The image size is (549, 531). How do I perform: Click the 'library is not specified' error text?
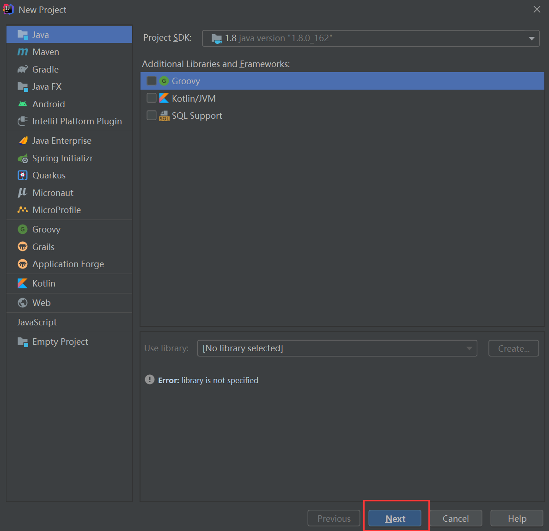coord(220,380)
